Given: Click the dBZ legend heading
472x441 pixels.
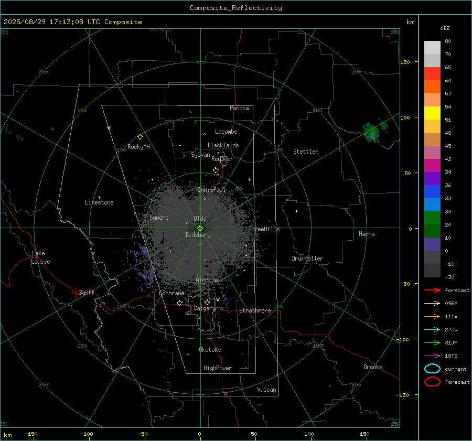Looking at the screenshot, I should pos(445,28).
